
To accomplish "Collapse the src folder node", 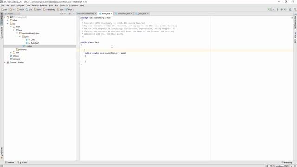I will click(x=8, y=24).
